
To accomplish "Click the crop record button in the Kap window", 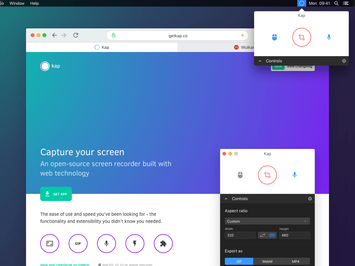I will [267, 175].
